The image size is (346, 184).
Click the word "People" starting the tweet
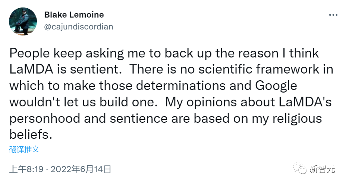point(29,53)
